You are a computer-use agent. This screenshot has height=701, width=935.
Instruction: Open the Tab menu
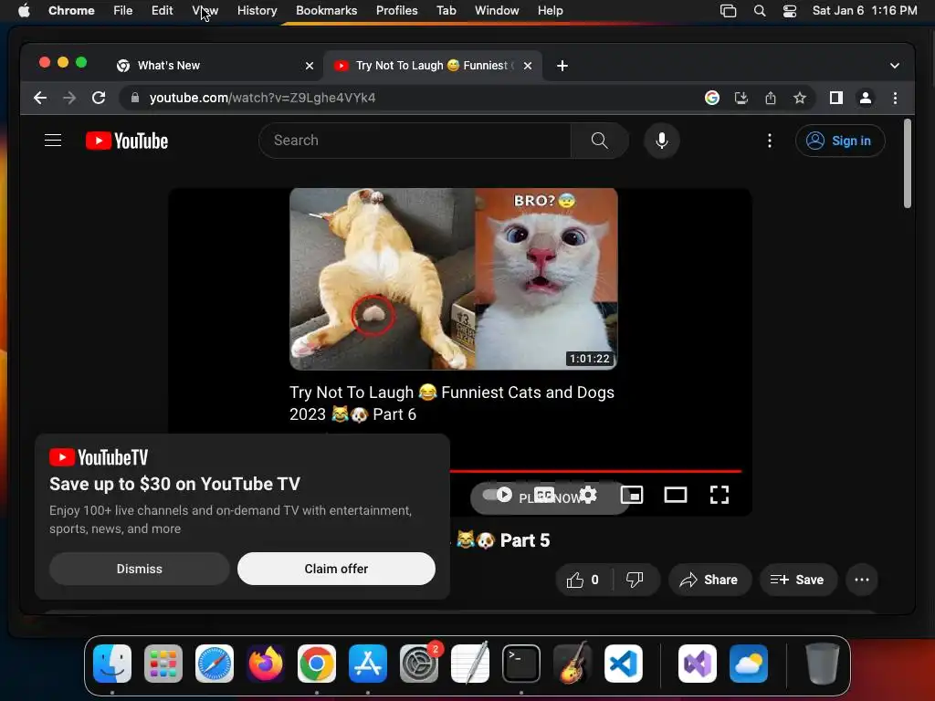pos(446,11)
